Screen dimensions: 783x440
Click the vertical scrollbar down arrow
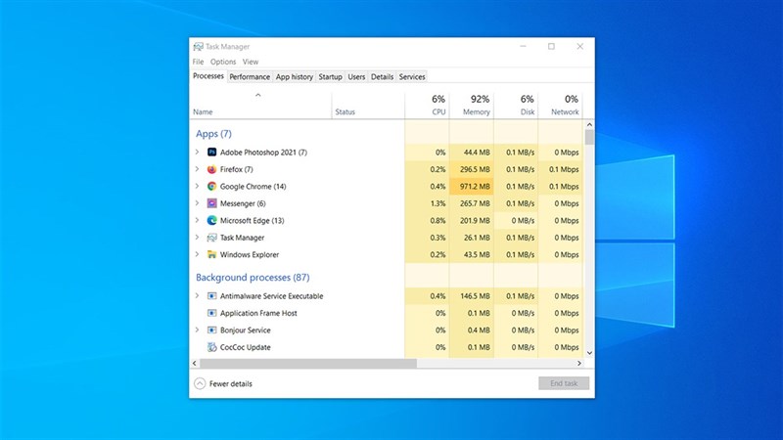coord(589,353)
